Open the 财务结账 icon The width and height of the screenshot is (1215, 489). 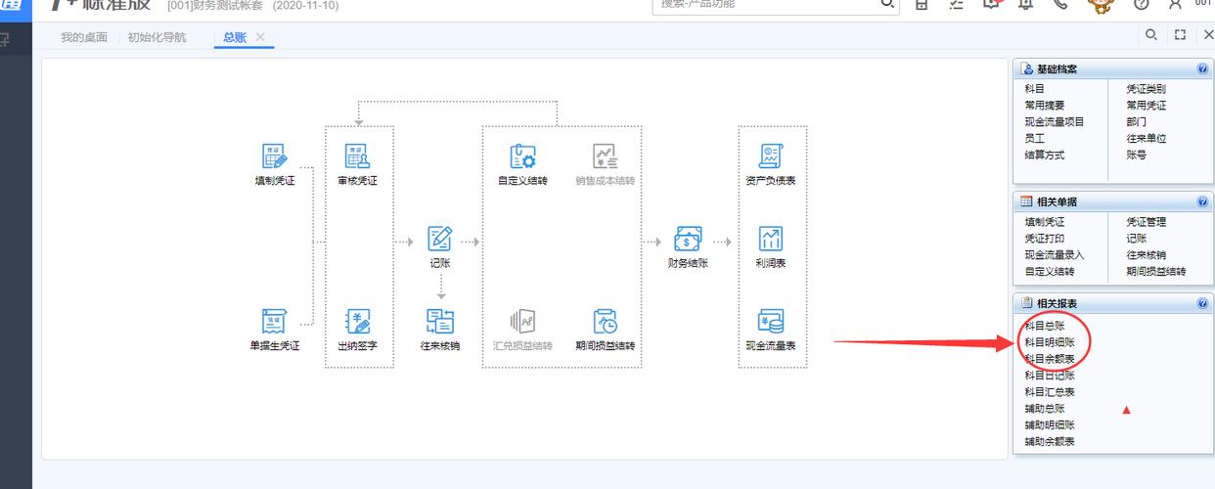[688, 238]
